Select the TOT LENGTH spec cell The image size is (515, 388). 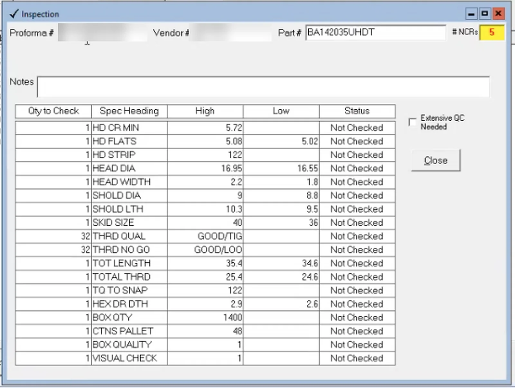(x=129, y=263)
